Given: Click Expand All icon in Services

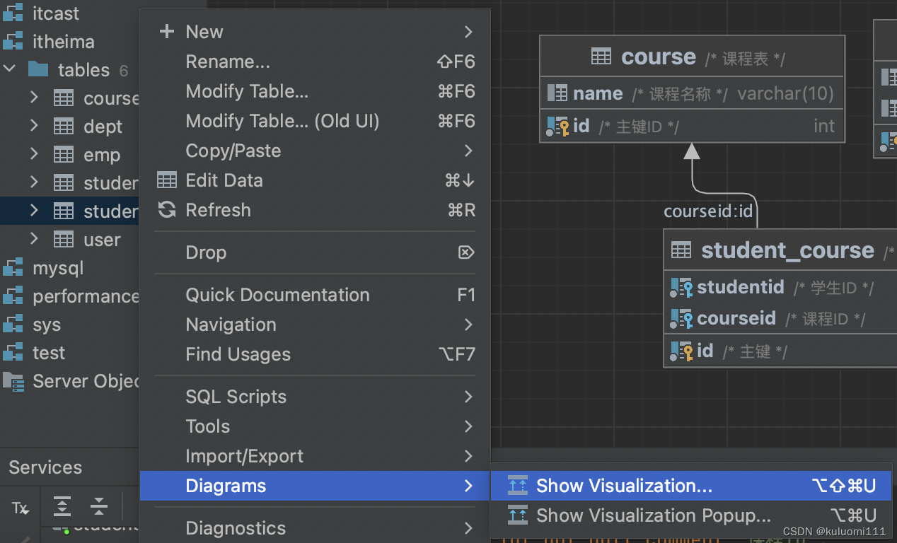Looking at the screenshot, I should (x=62, y=506).
